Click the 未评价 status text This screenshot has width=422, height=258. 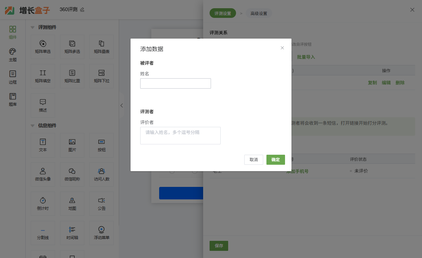pyautogui.click(x=361, y=171)
